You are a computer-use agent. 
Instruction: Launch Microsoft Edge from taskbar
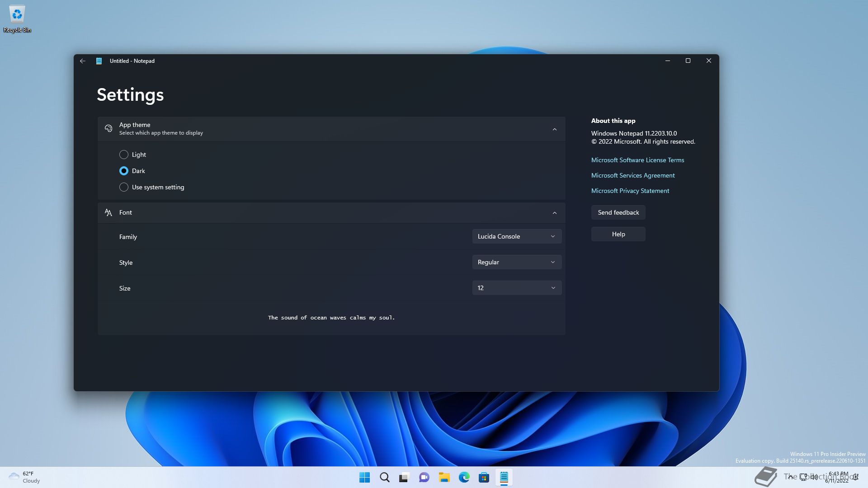(x=464, y=478)
